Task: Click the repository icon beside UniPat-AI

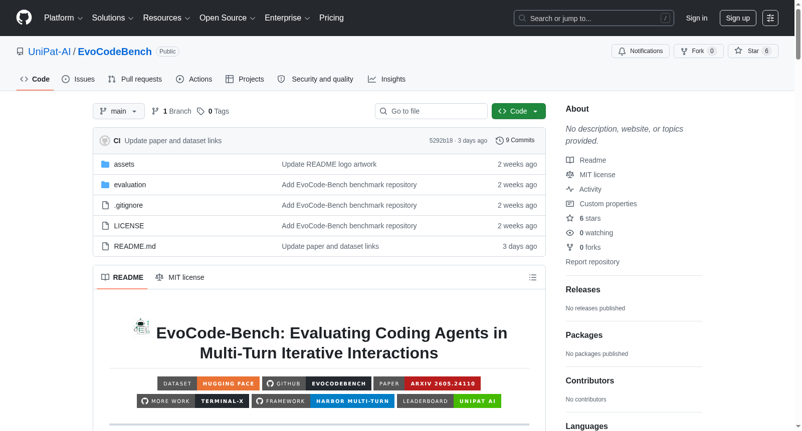Action: point(20,52)
